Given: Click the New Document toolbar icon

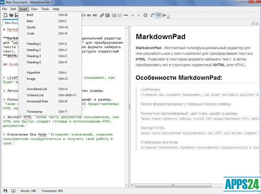Looking at the screenshot, I should (6, 15).
